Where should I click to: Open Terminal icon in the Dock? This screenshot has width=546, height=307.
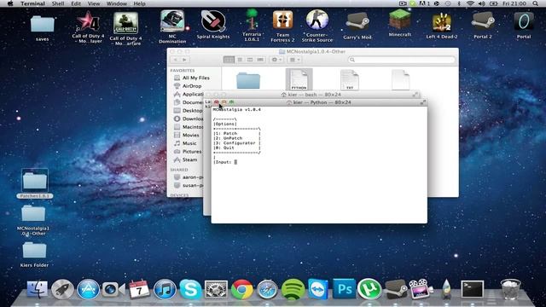click(x=472, y=289)
